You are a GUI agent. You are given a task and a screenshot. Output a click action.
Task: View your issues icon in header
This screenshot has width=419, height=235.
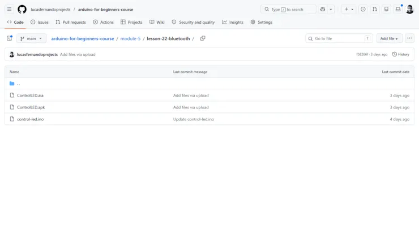coord(363,10)
